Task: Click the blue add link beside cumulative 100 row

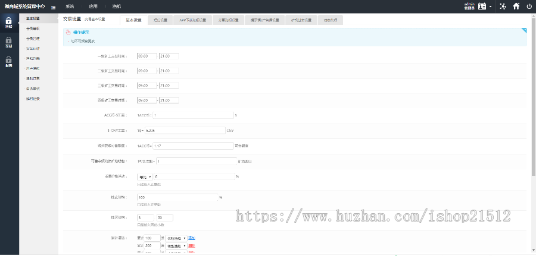Action: point(192,238)
